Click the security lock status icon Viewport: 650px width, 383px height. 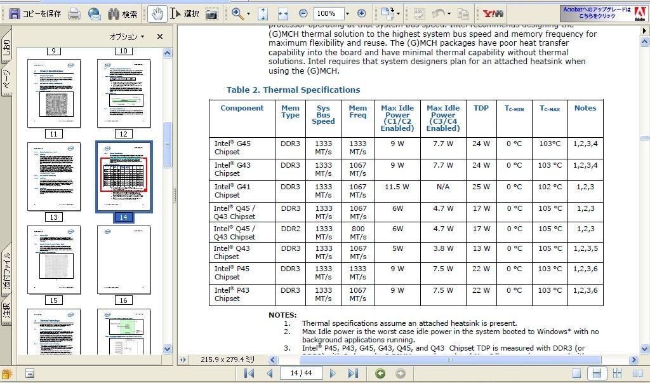click(8, 373)
